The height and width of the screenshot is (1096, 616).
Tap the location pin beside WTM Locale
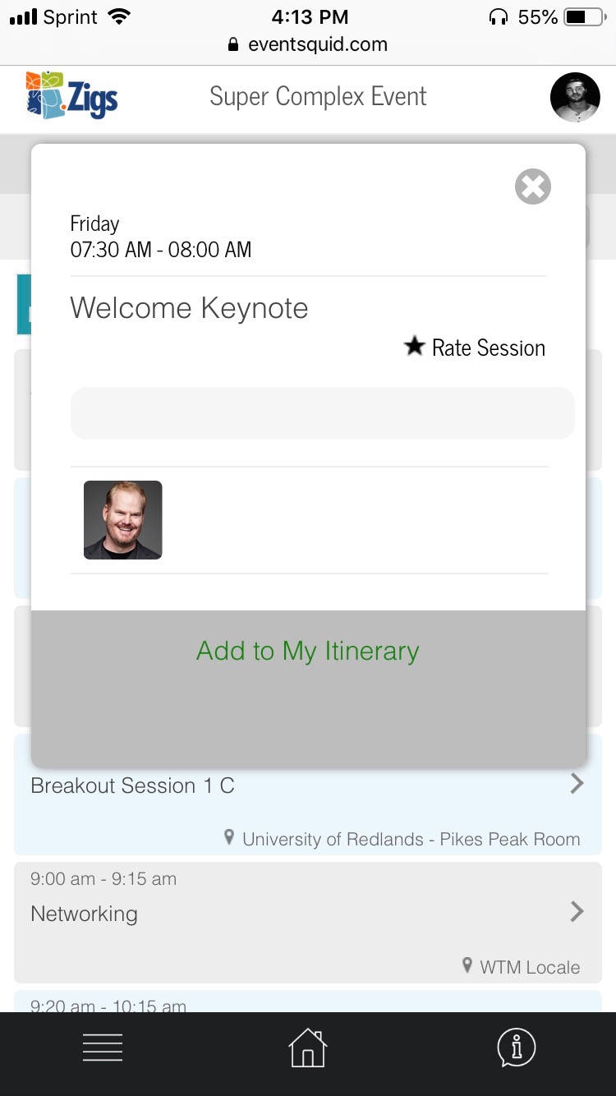pos(467,966)
